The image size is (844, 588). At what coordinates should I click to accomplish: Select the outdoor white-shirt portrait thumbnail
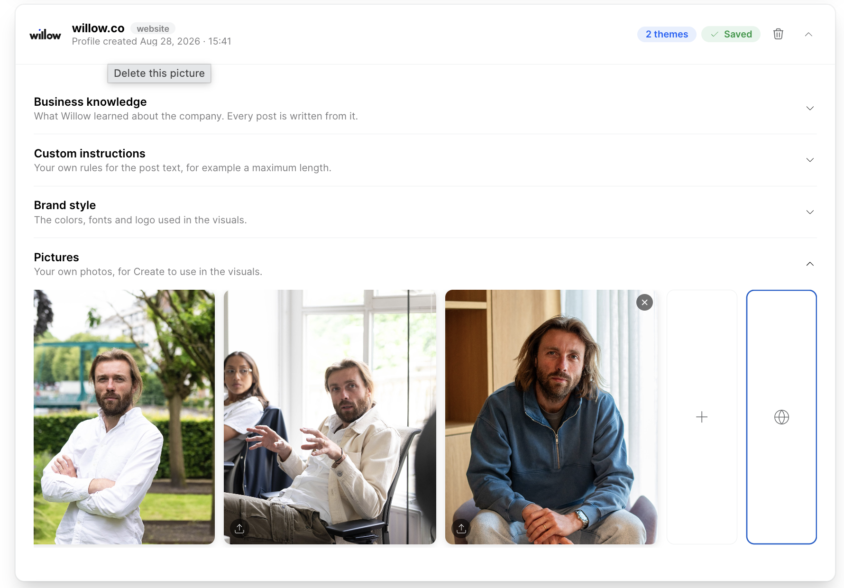[124, 417]
